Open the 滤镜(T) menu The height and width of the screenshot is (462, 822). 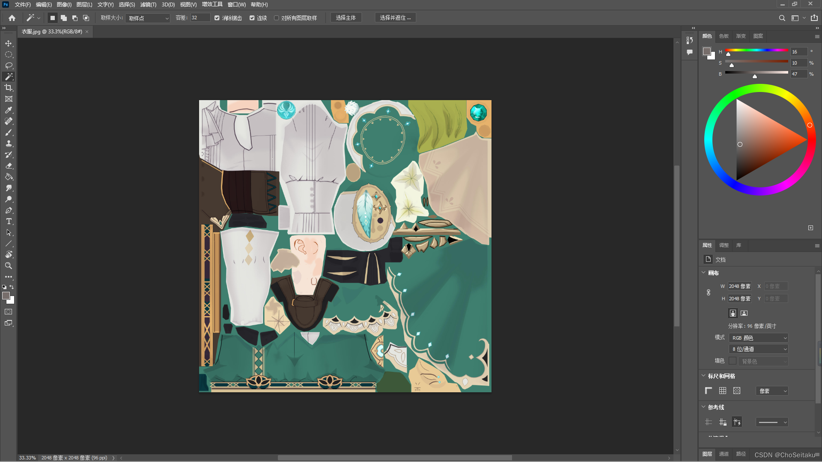[x=148, y=5]
